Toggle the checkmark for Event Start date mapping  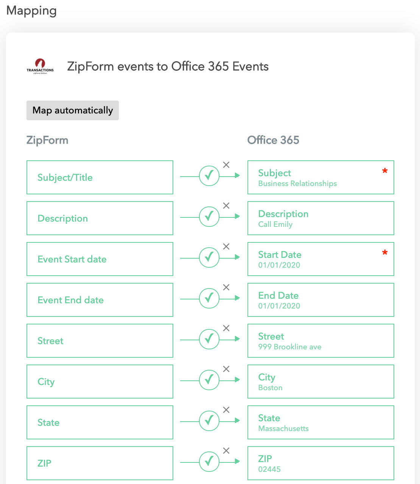point(209,258)
